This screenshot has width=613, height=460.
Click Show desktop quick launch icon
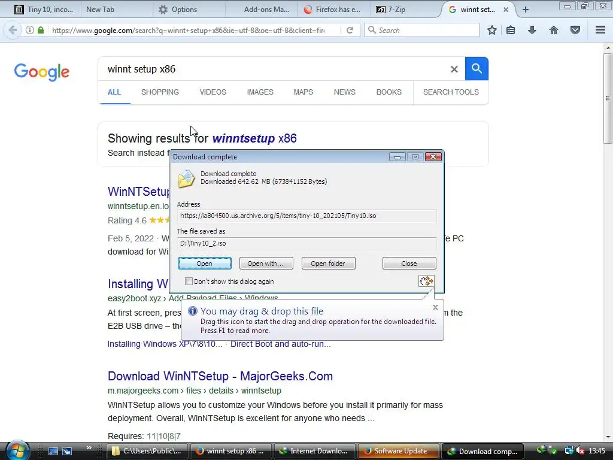[x=53, y=451]
